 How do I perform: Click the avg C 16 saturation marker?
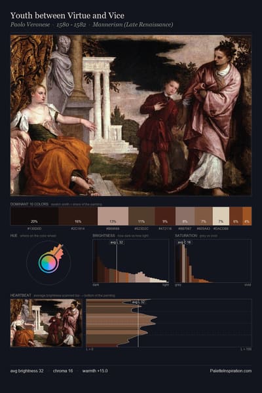click(x=184, y=242)
